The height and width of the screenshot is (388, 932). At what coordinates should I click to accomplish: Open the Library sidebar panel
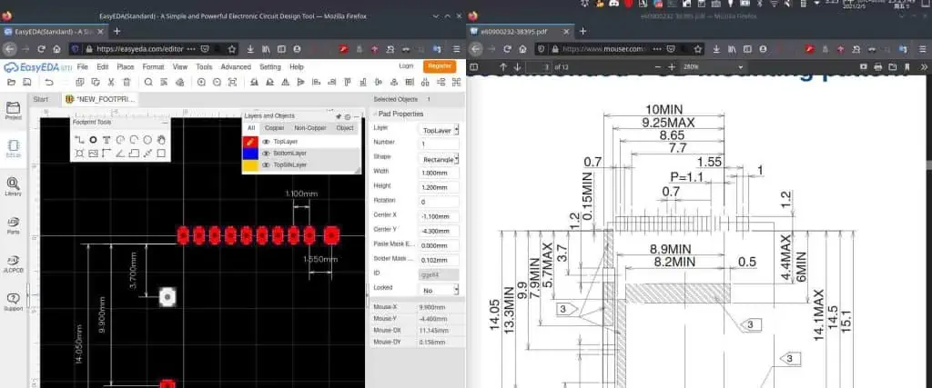tap(13, 186)
